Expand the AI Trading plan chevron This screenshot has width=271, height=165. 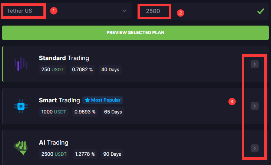255,148
